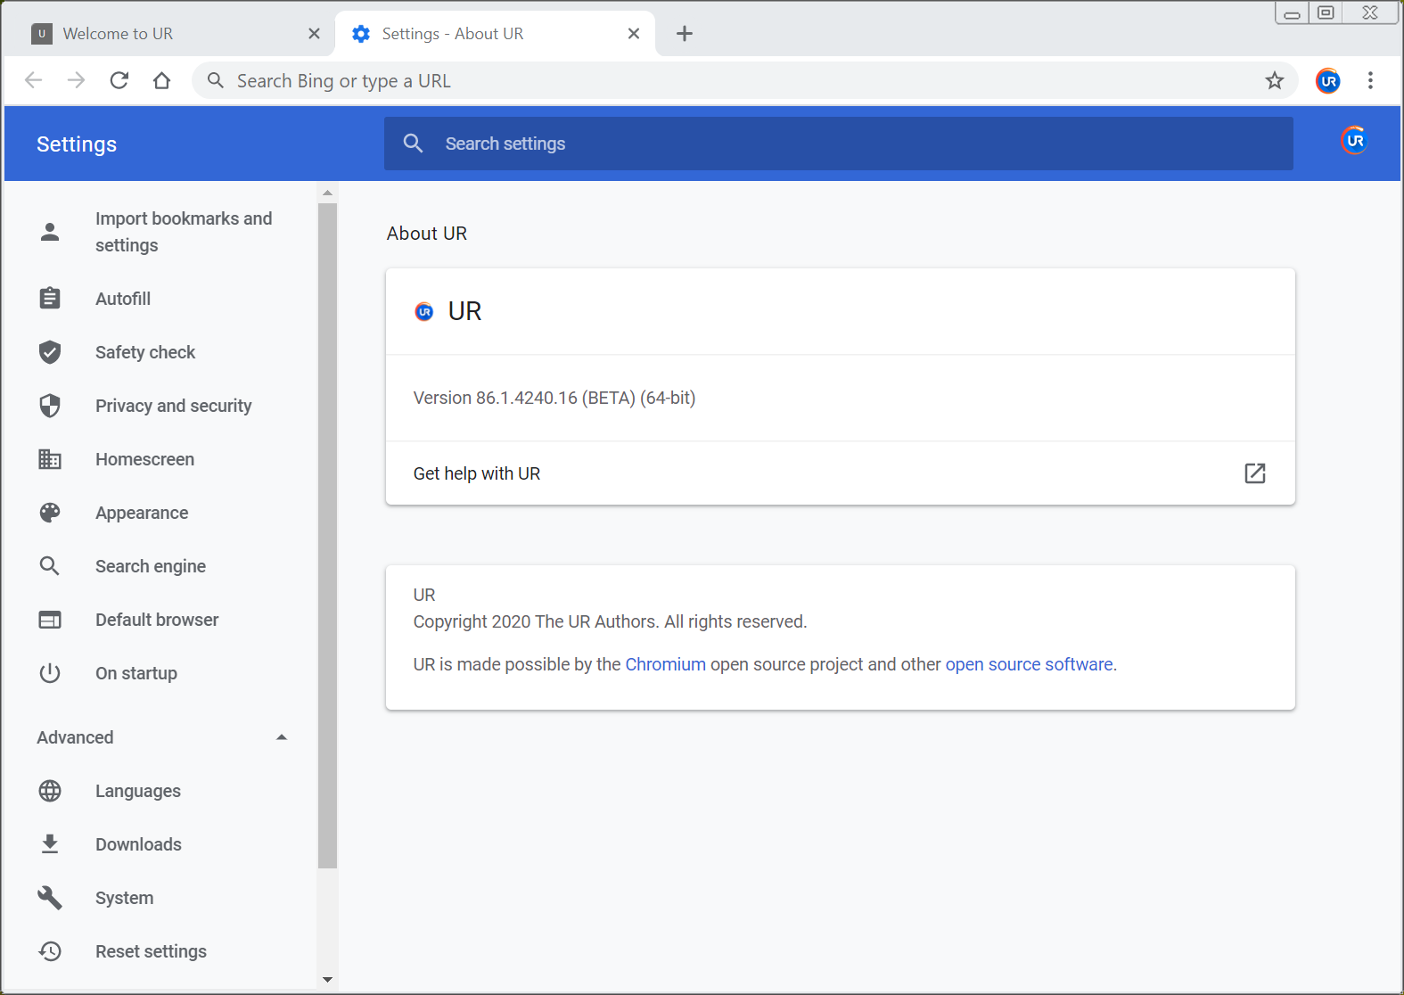Viewport: 1404px width, 995px height.
Task: Click the sidebar scrollbar thumb
Action: [x=327, y=535]
